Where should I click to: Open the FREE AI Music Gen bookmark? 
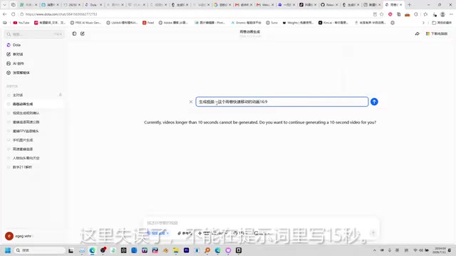tap(85, 23)
